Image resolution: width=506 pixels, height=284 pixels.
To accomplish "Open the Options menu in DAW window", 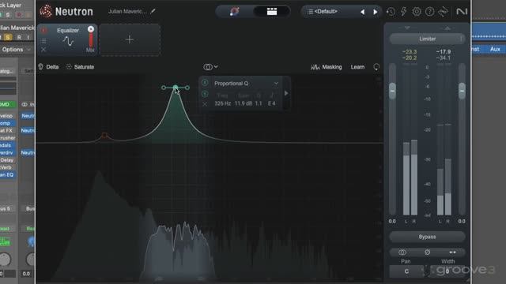I will click(16, 50).
